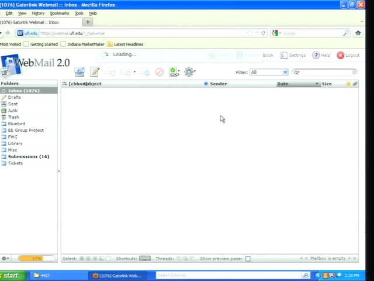Open the Bookmarks menu
Screen dimensions: 374x281
(x=60, y=13)
